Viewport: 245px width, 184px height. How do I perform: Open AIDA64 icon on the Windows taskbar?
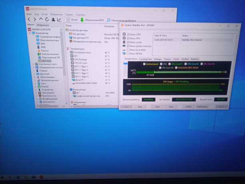click(42, 177)
